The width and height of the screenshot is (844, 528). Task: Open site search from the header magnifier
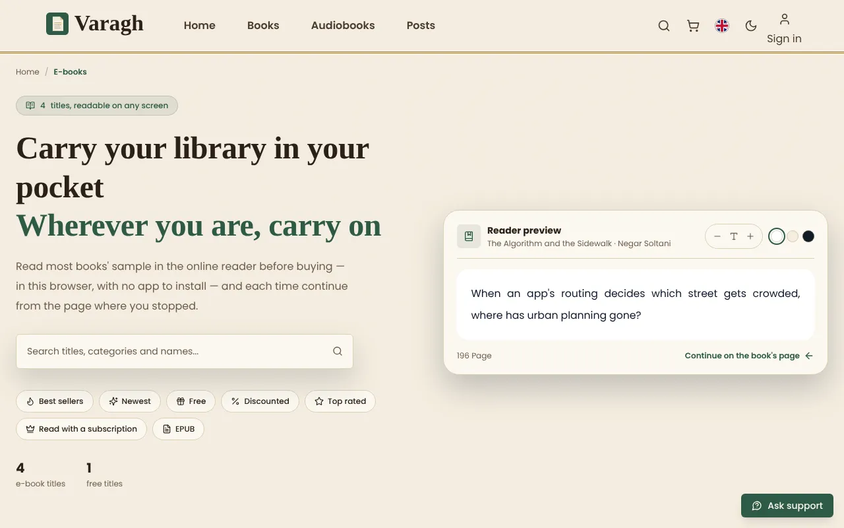pos(664,26)
